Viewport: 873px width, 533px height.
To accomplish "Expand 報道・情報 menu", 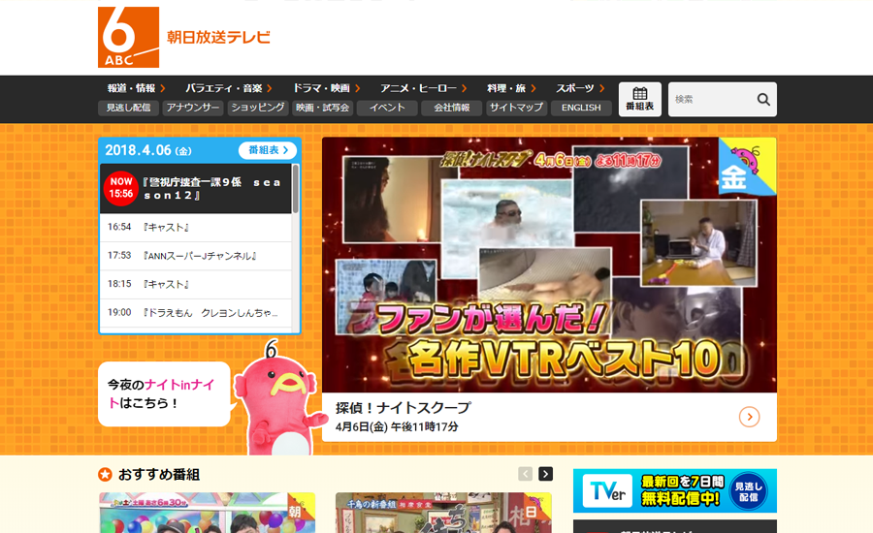I will pos(137,88).
